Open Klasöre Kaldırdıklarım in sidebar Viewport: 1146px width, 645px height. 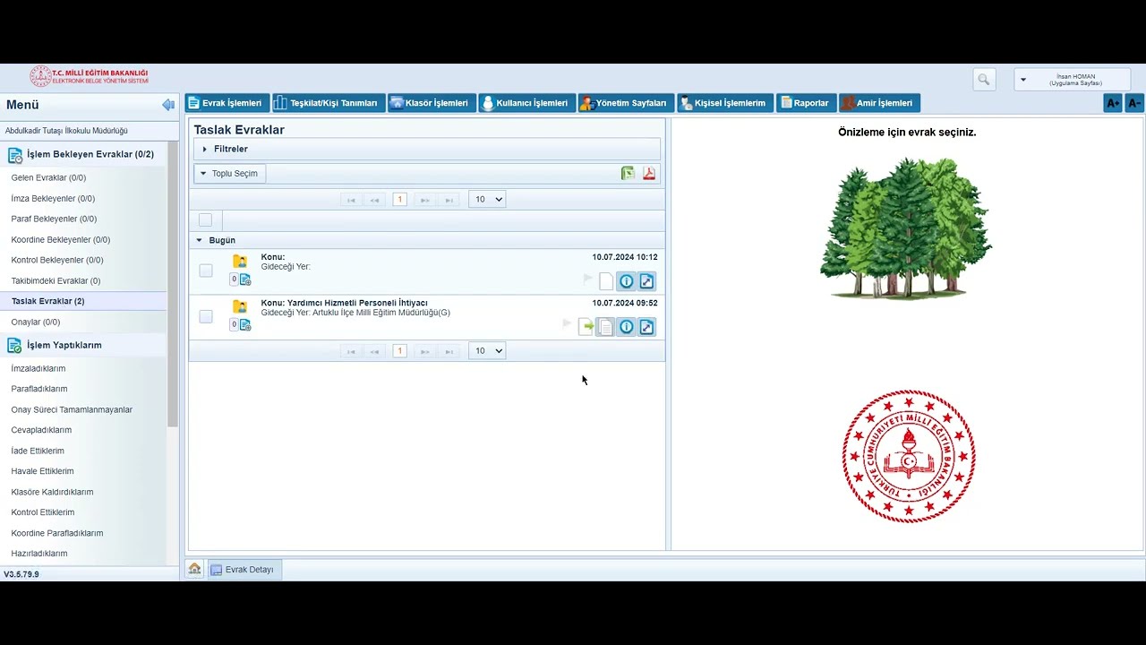[52, 492]
